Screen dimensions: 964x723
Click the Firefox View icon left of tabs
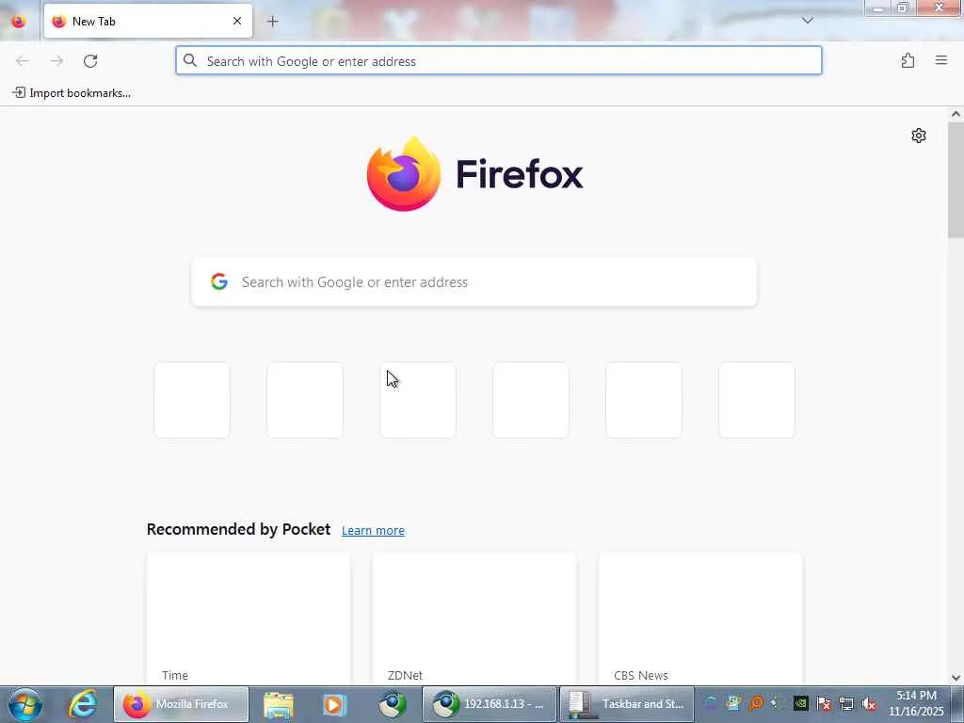coord(19,22)
